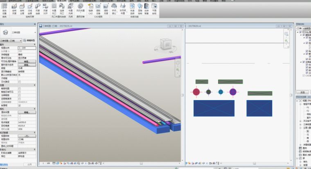The image size is (311, 169).
Task: Select the 布置风阀 damper placement tool
Action: pyautogui.click(x=71, y=9)
